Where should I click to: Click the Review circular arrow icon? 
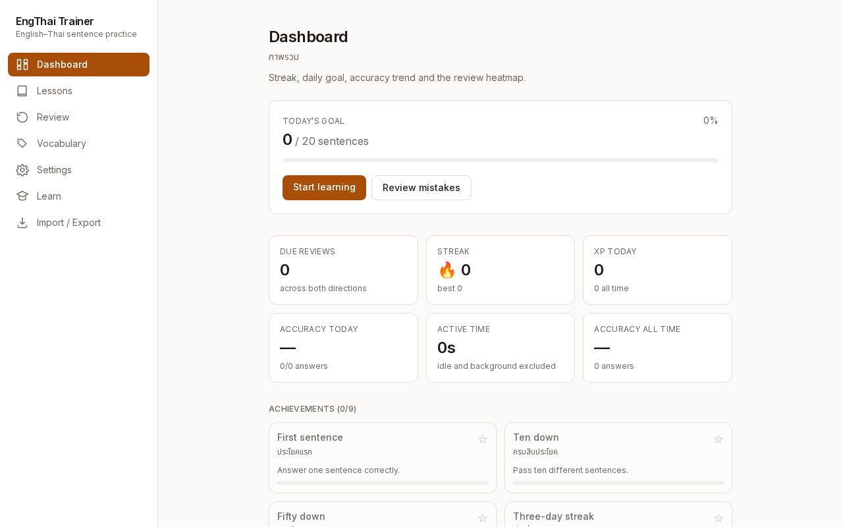coord(22,117)
